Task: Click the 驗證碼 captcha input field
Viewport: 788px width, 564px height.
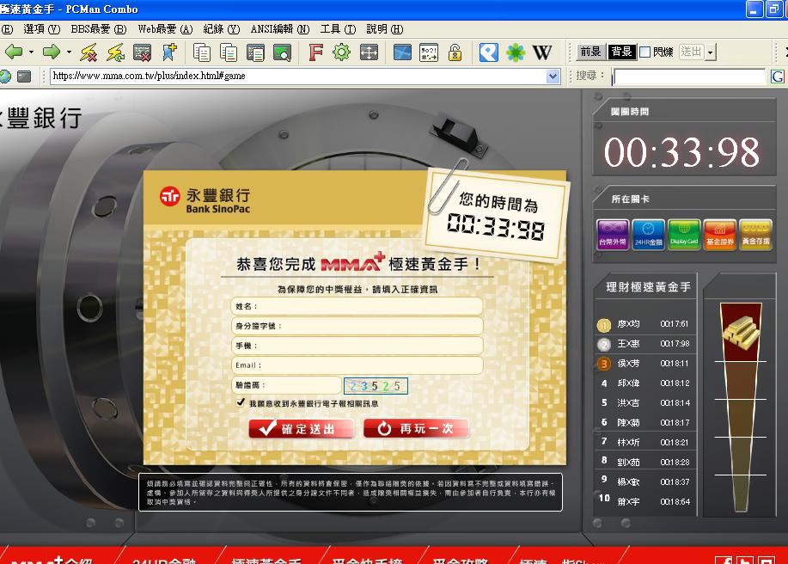Action: (x=286, y=385)
